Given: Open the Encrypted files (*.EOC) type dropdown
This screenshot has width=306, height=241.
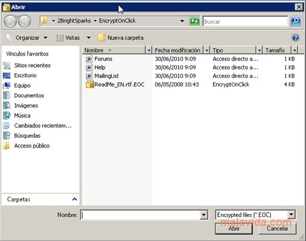Looking at the screenshot, I should coord(292,214).
